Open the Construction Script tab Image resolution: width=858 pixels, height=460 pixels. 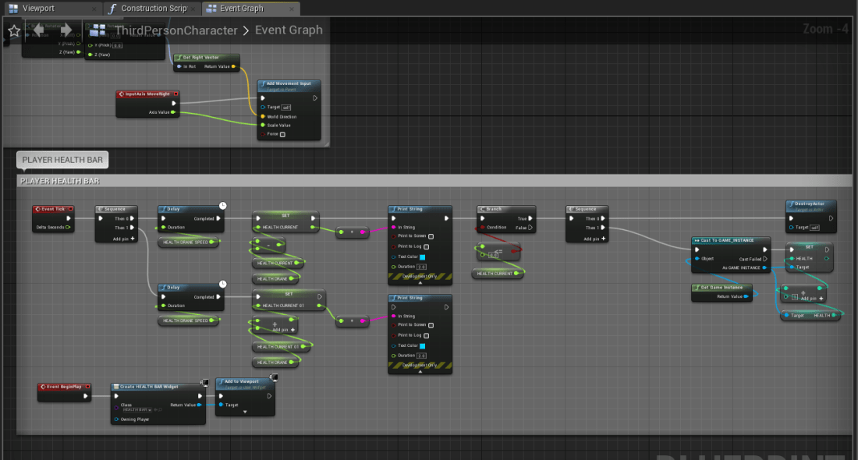tap(151, 9)
